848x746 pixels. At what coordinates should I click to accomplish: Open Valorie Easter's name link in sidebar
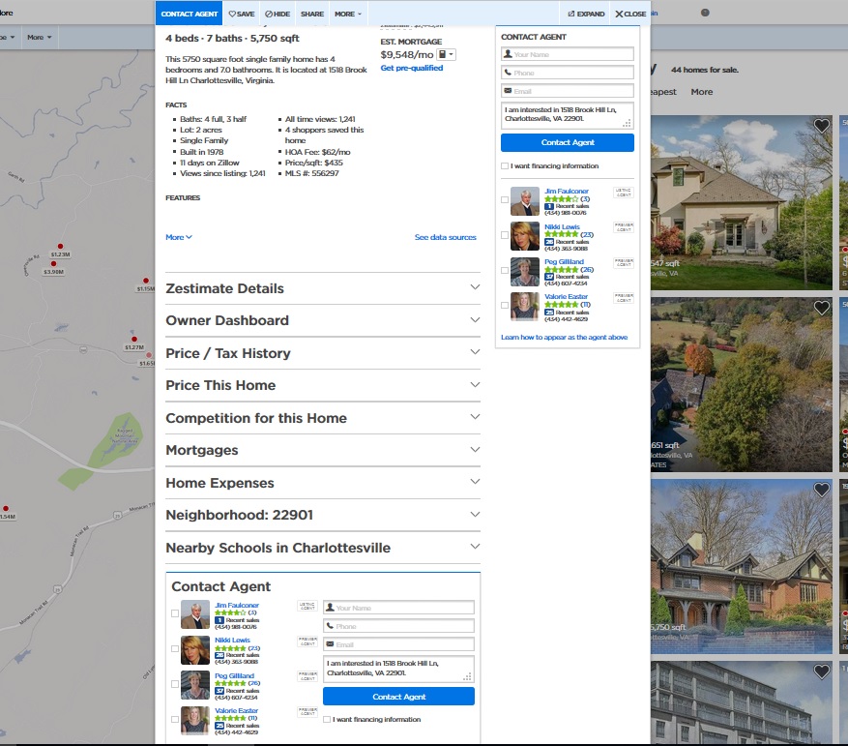tap(566, 297)
